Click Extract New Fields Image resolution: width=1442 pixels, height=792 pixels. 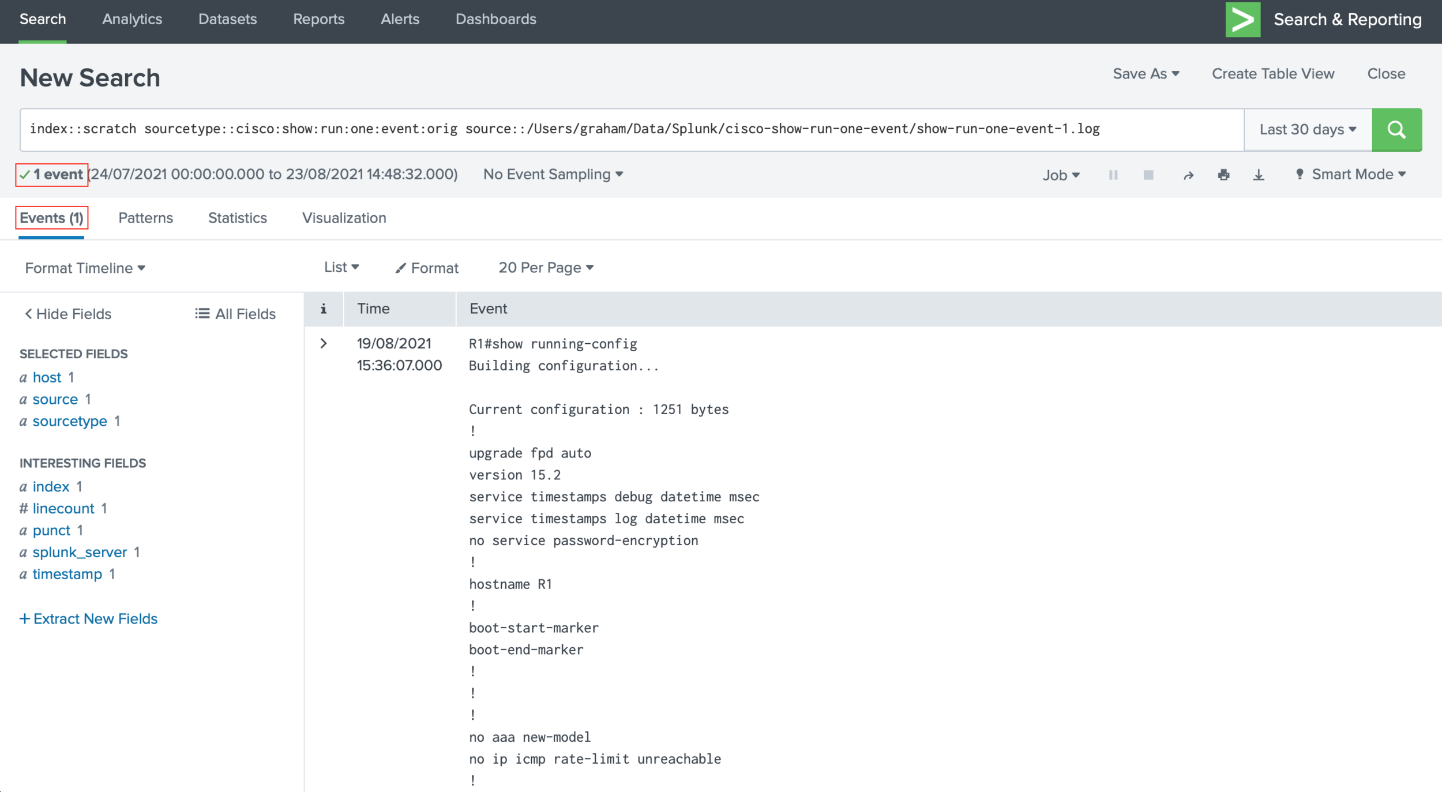[88, 618]
